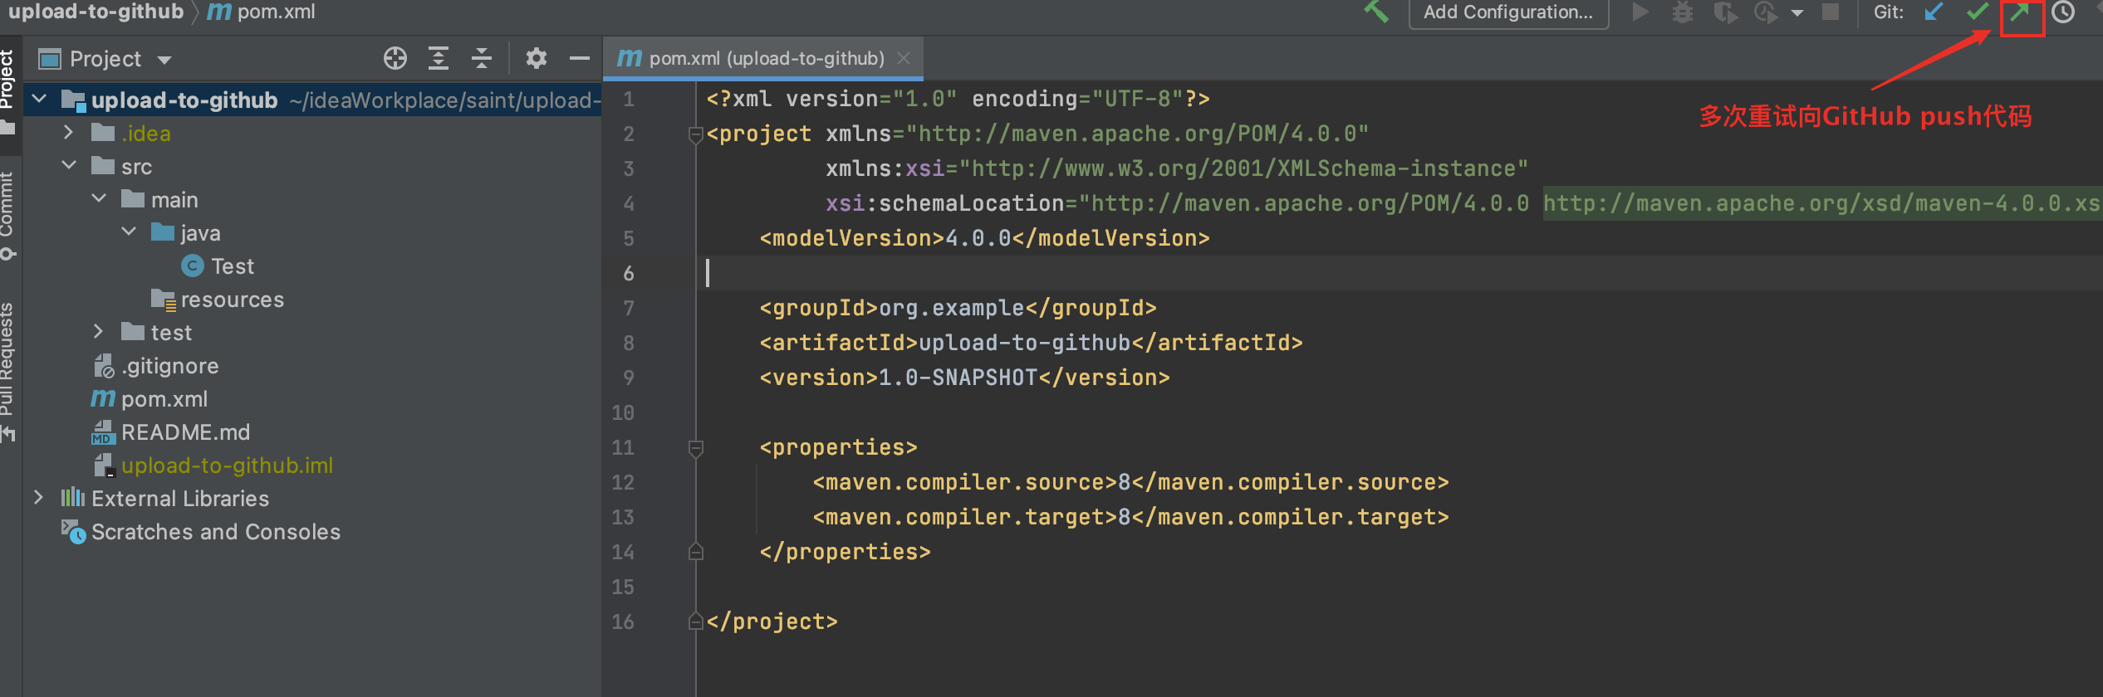Select the java source folder
The height and width of the screenshot is (697, 2103).
pyautogui.click(x=186, y=233)
